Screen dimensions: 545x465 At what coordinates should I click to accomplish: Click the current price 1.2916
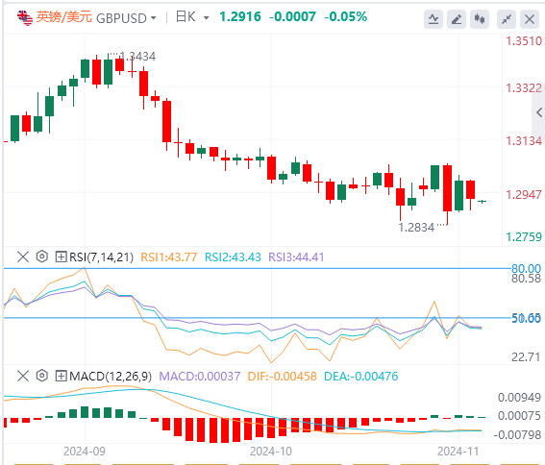240,16
